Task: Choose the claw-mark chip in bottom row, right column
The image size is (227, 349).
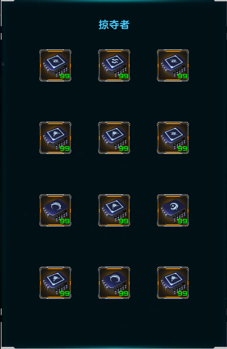Action: 173,282
